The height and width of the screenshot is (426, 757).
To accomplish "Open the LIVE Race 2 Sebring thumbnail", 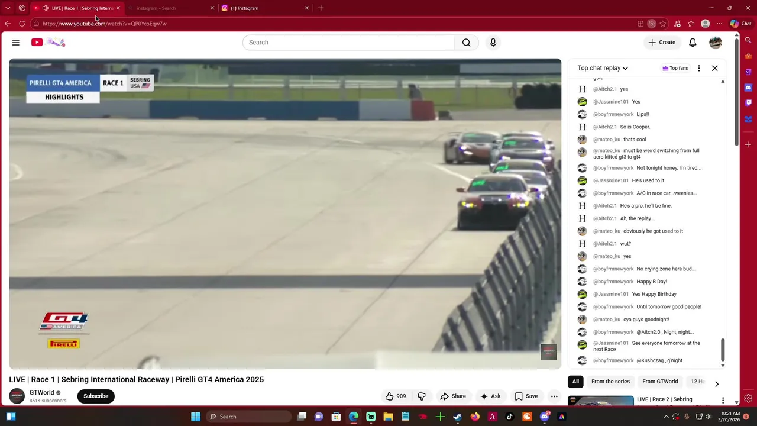I will (x=601, y=401).
